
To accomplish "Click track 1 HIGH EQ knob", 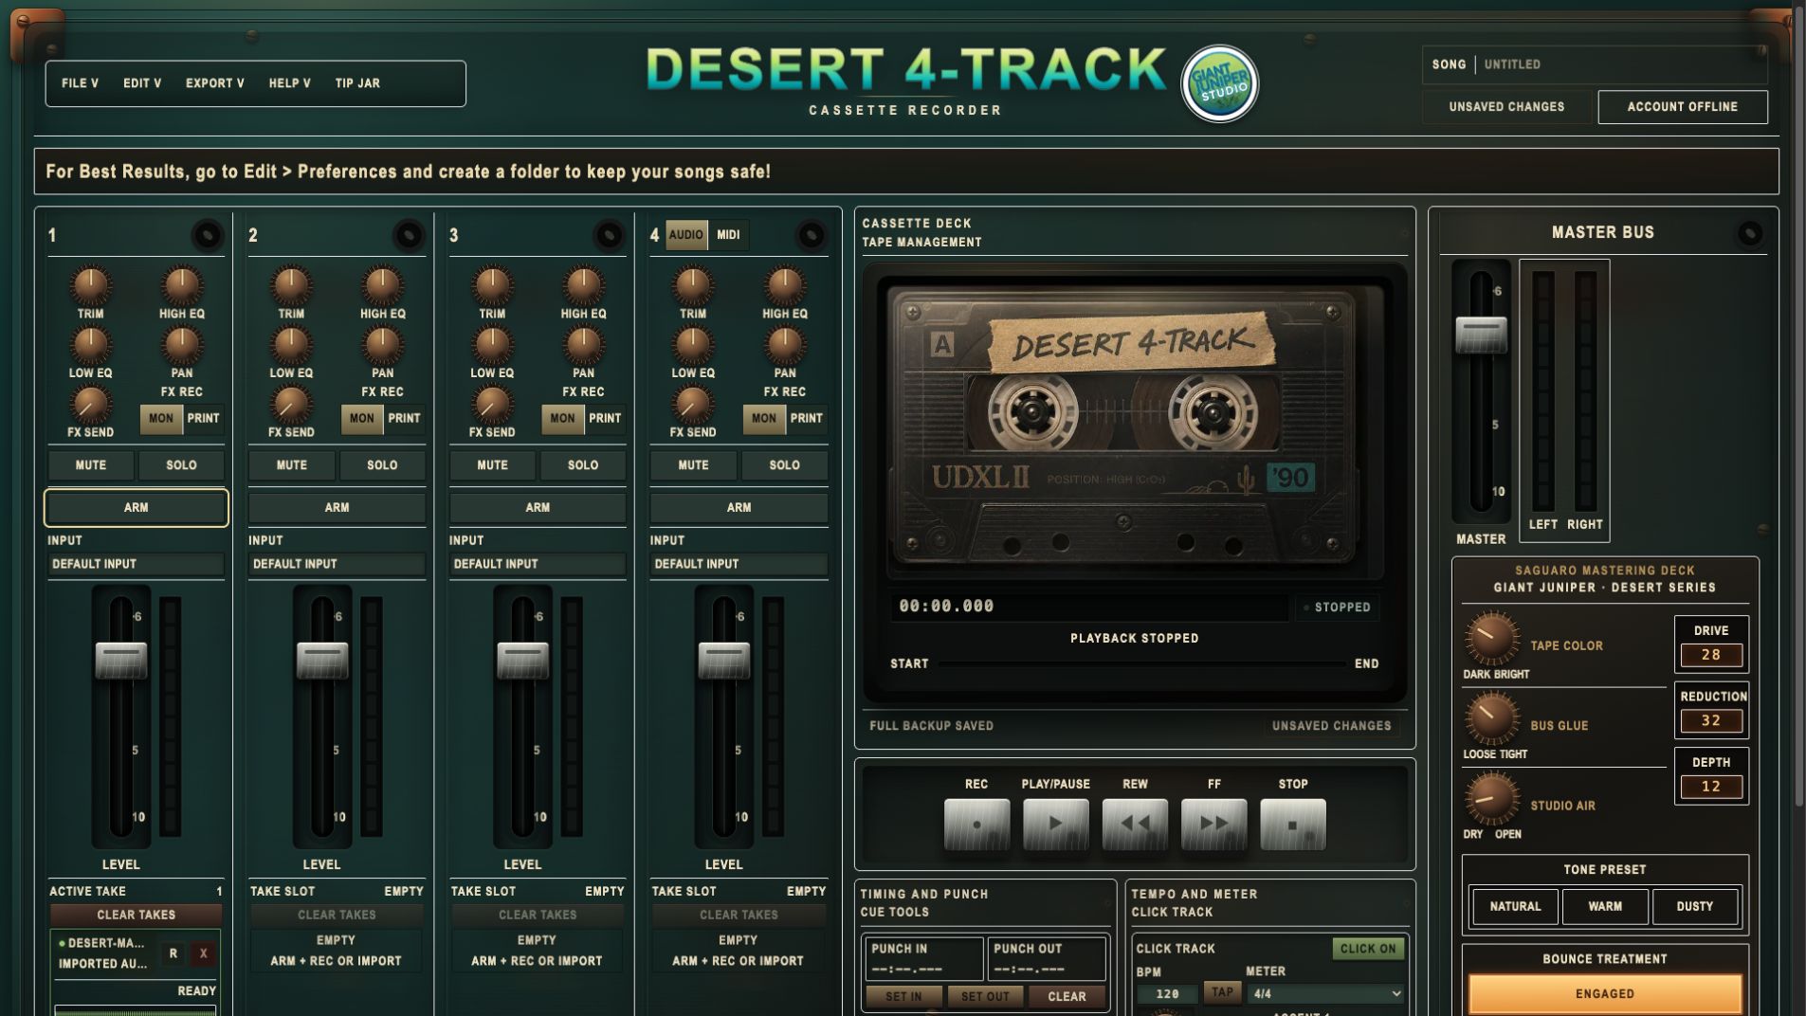I will (181, 285).
